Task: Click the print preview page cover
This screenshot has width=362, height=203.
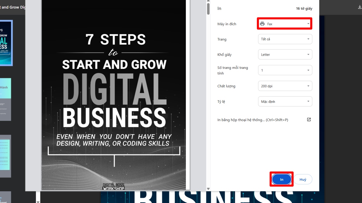Action: [x=114, y=95]
